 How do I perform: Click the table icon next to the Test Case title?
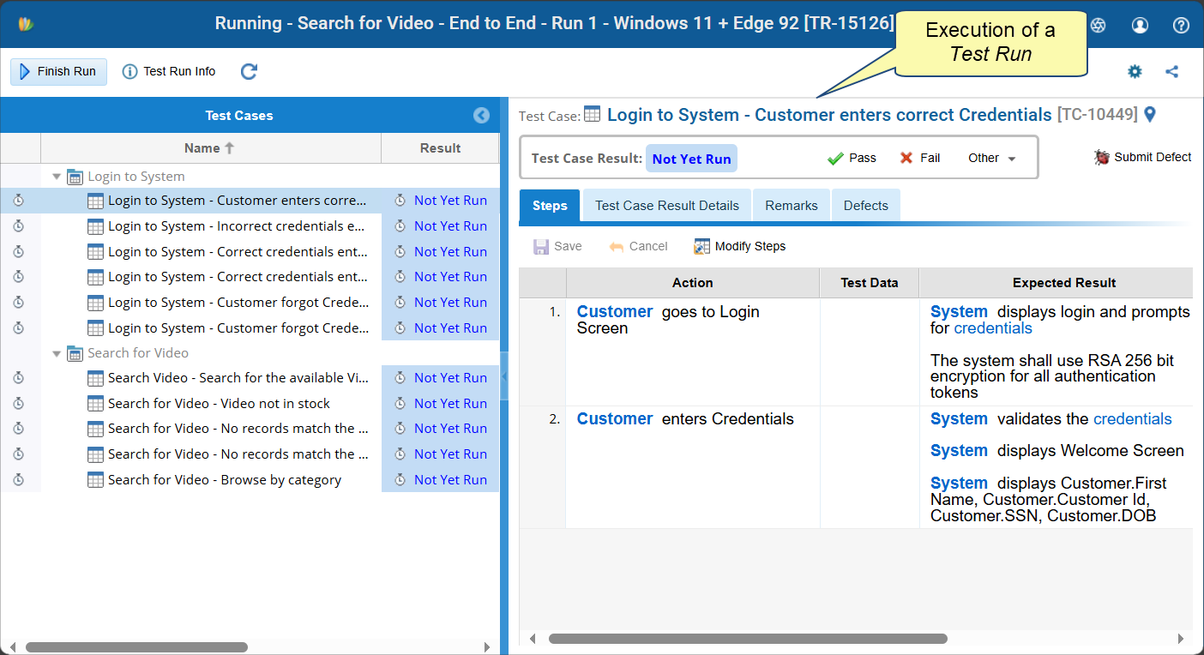[x=592, y=115]
